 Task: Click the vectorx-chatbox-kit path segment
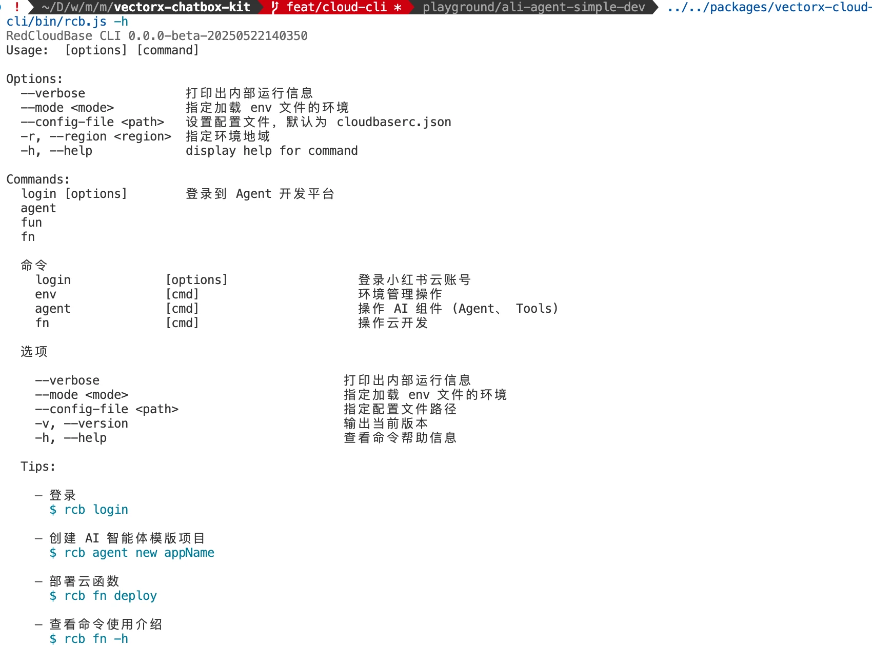pyautogui.click(x=182, y=7)
